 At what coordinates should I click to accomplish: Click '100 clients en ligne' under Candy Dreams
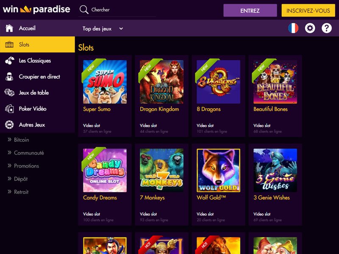coord(98,220)
